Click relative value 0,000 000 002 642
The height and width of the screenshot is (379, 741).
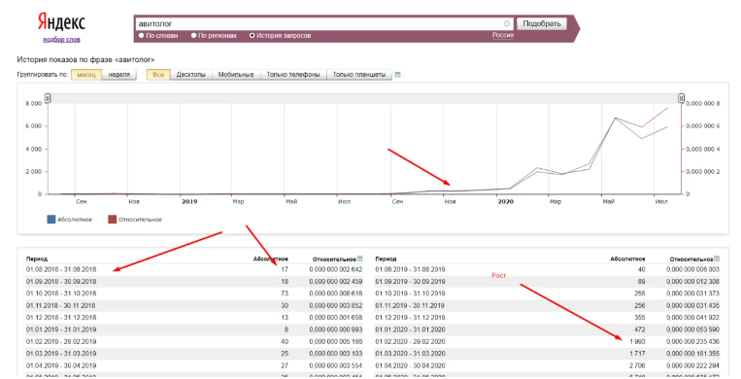click(336, 270)
